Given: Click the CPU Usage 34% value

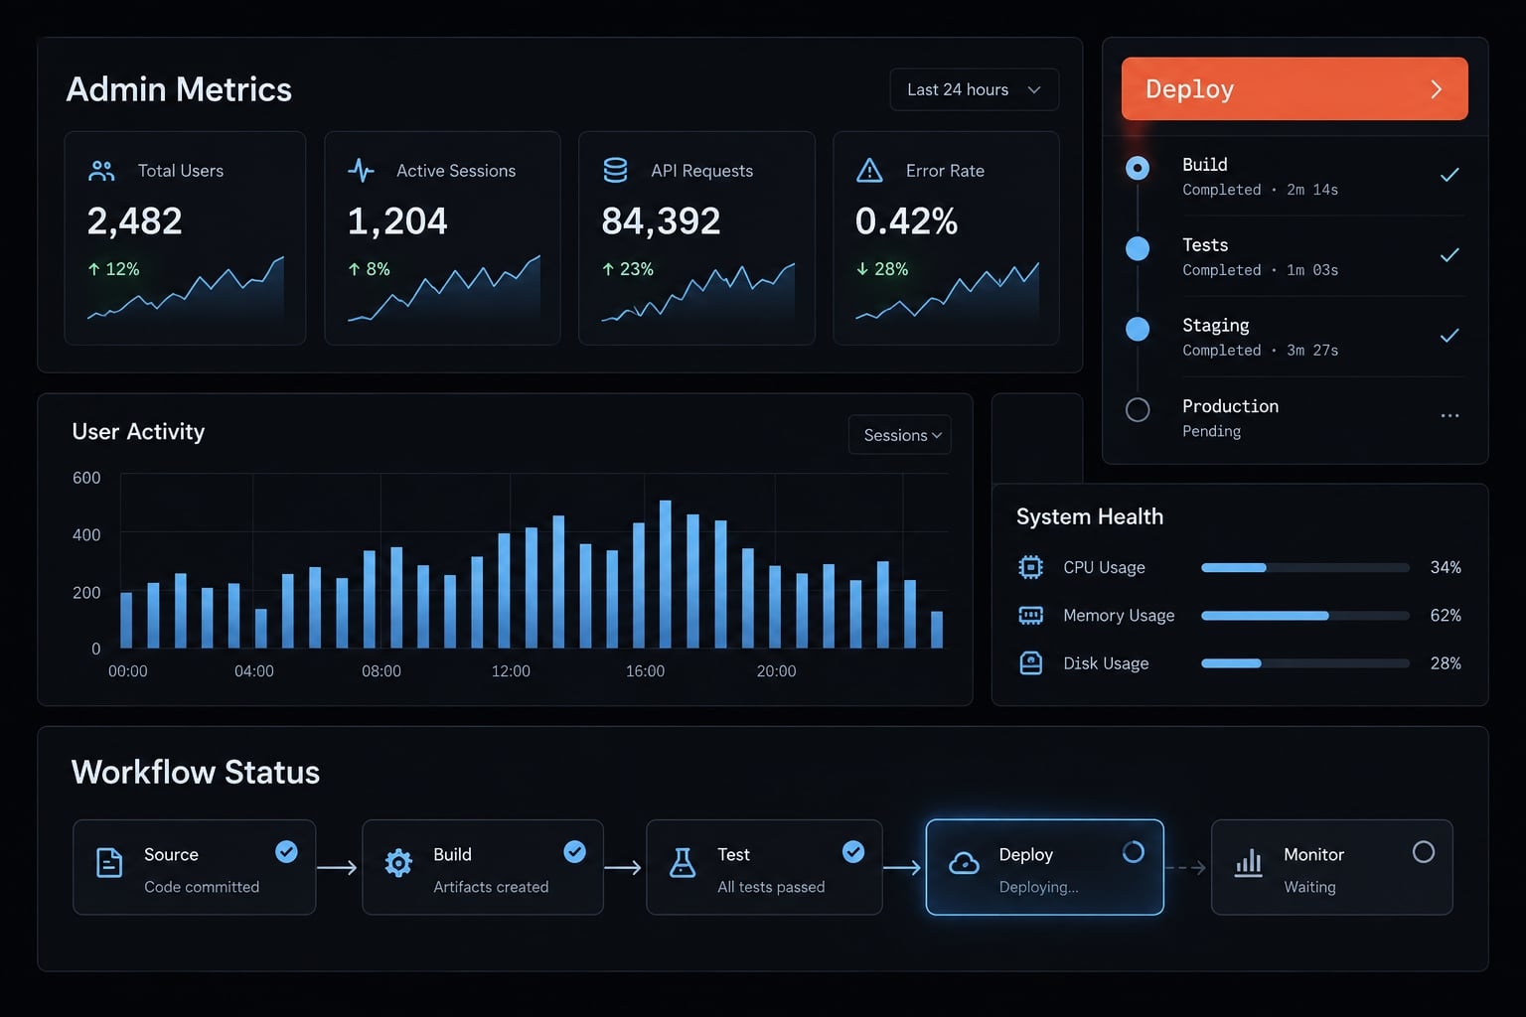Looking at the screenshot, I should pos(1446,567).
